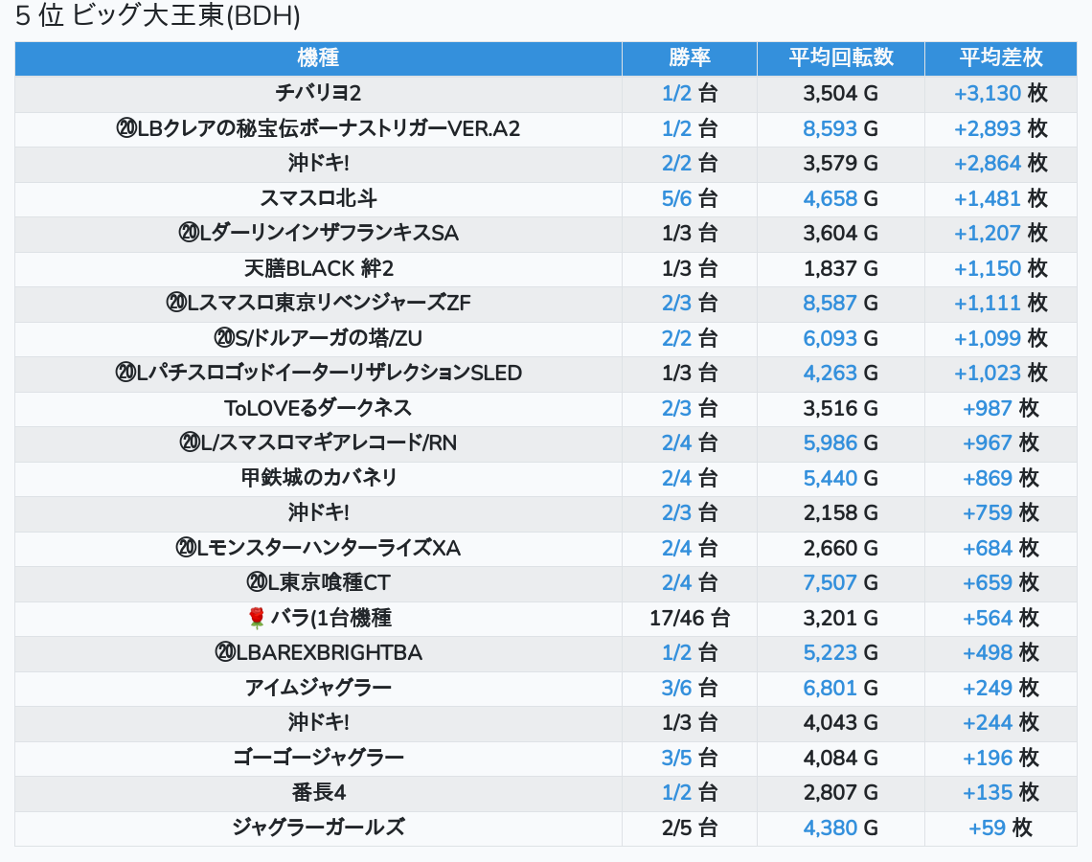
Task: Click the 4,658 G average spins value
Action: pos(841,198)
